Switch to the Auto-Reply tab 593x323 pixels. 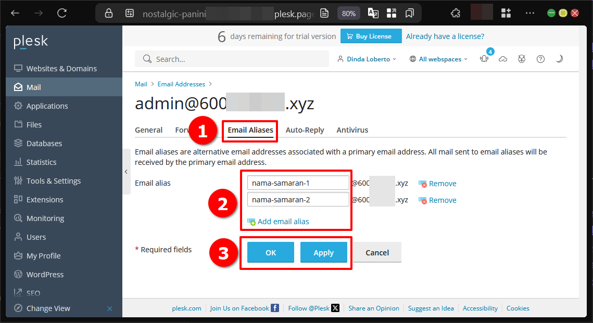[x=305, y=130]
